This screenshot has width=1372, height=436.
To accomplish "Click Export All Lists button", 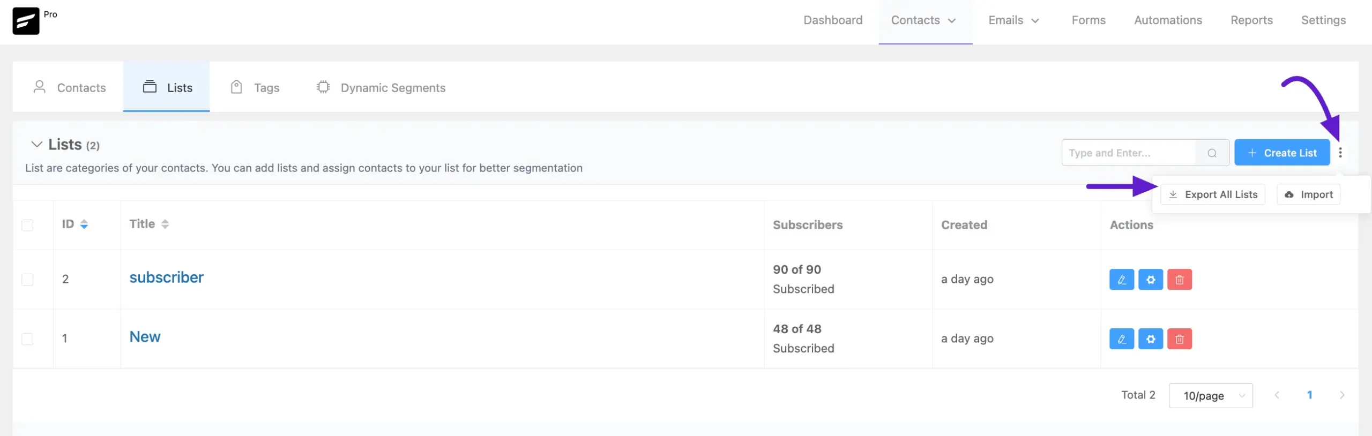I will point(1212,194).
